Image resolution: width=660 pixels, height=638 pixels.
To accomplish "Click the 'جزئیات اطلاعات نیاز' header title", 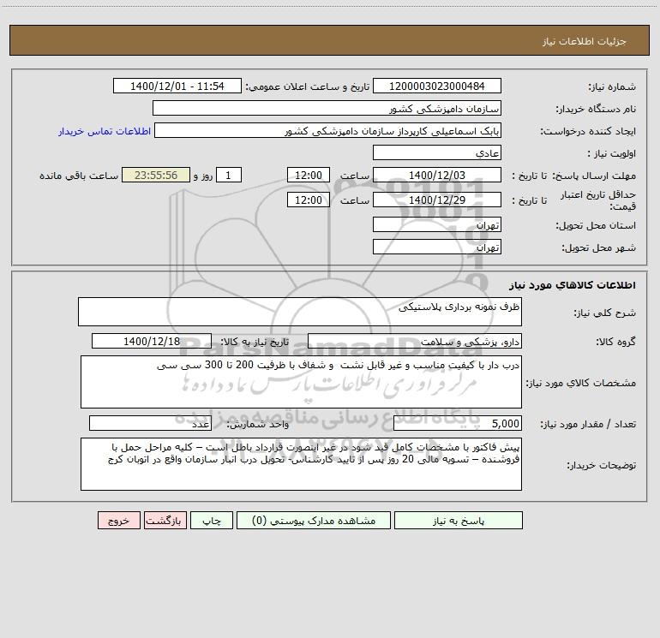I will pyautogui.click(x=585, y=41).
